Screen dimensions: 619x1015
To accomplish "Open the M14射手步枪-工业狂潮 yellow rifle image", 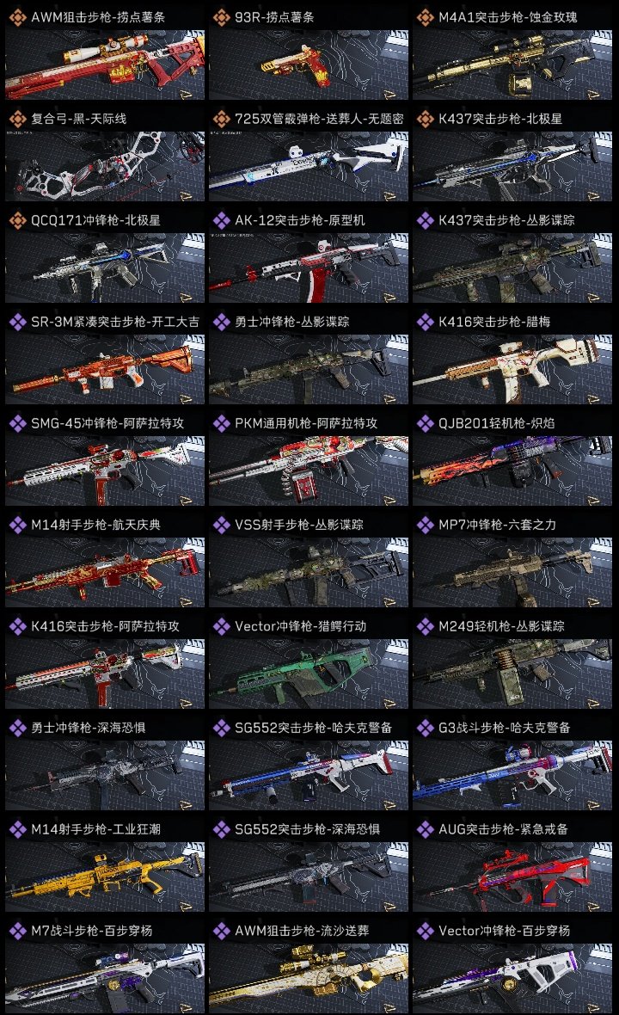I will point(105,877).
